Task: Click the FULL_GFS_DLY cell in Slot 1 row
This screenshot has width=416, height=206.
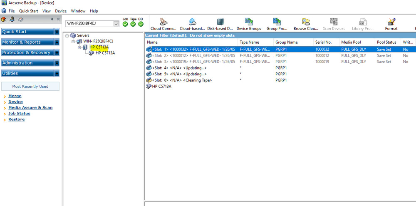Action: [x=353, y=49]
